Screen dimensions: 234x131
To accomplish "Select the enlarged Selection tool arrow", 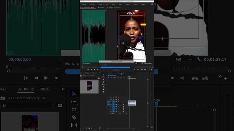I will click(74, 94).
